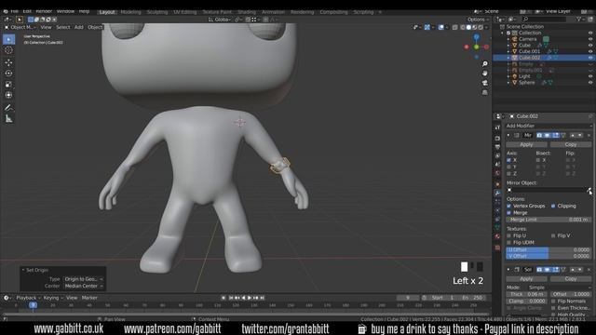Select the Move tool
This screenshot has height=335, width=596.
point(8,62)
